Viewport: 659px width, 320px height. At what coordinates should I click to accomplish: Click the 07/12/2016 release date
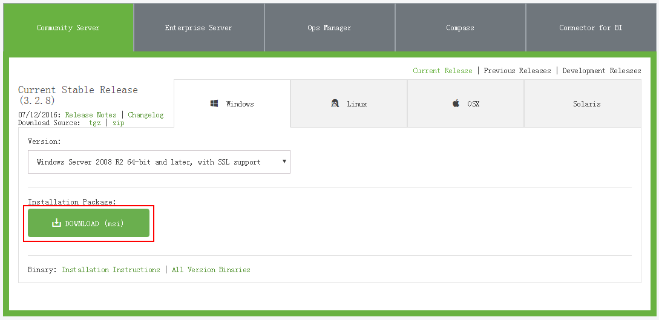(38, 115)
